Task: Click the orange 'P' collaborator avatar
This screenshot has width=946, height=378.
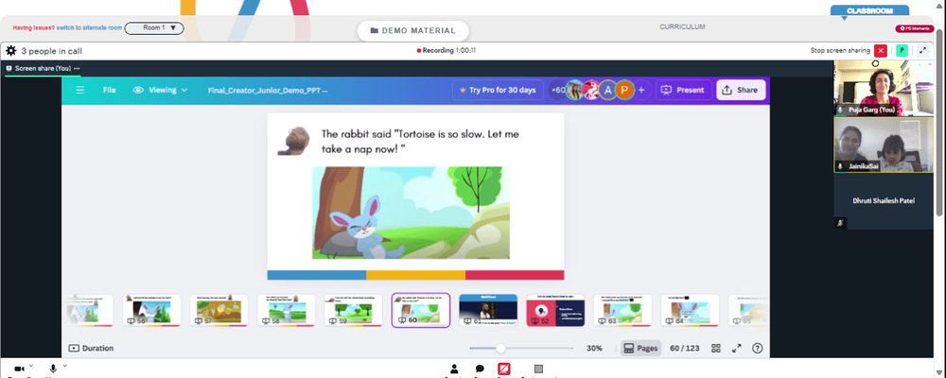Action: (x=624, y=91)
